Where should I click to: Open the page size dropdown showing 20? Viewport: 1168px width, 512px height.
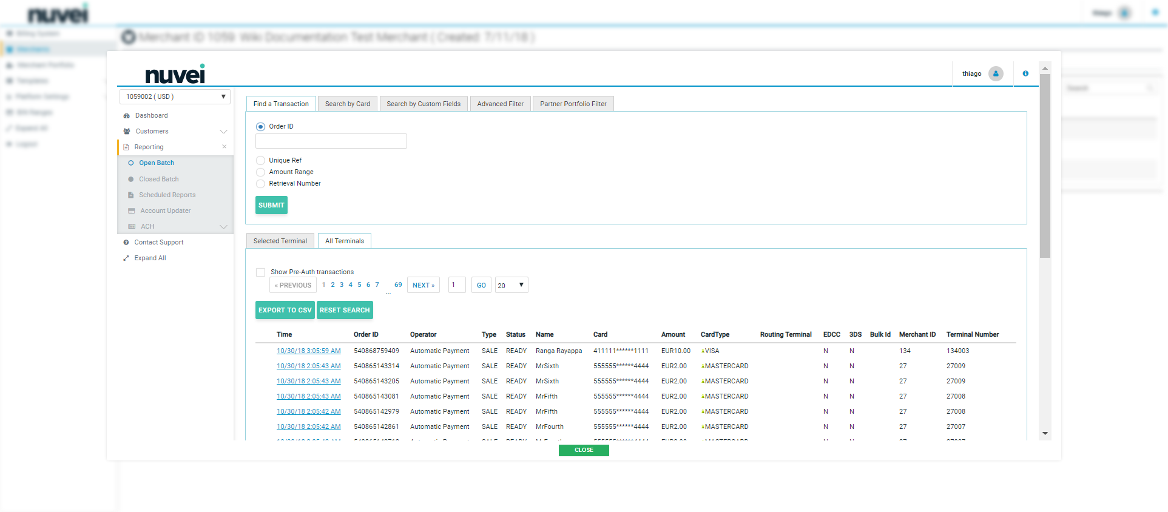pyautogui.click(x=511, y=285)
